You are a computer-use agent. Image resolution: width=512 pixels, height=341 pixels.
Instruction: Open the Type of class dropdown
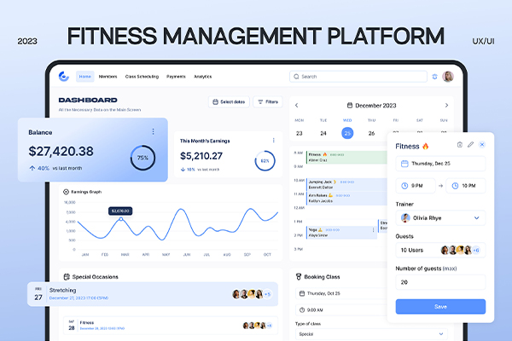pos(441,334)
